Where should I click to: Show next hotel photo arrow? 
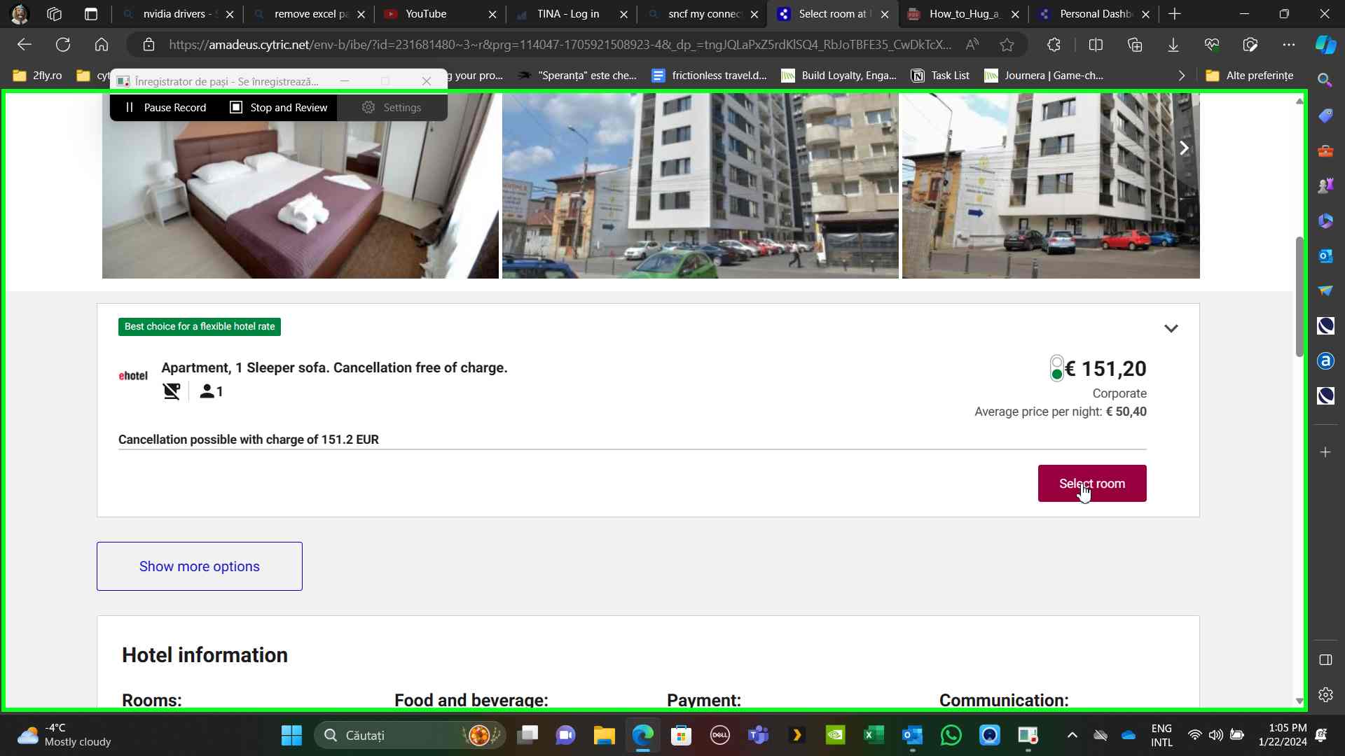1184,148
